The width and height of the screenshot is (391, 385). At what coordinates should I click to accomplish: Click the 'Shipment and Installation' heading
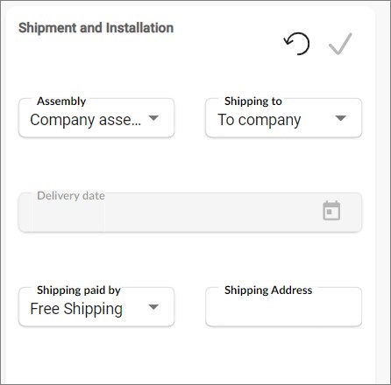[x=96, y=28]
